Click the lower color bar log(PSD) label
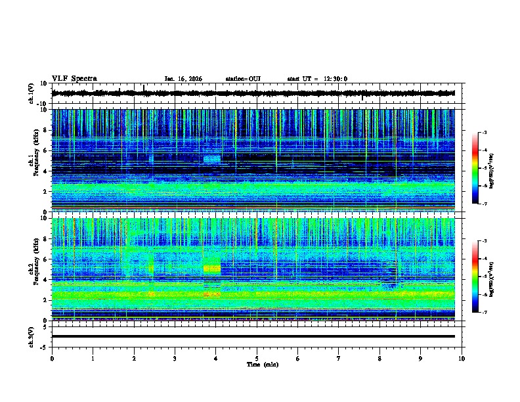This screenshot has width=520, height=402. (492, 279)
